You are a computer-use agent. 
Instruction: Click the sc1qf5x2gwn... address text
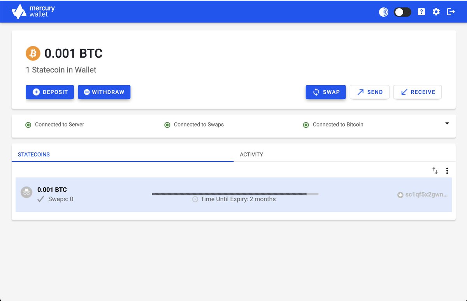[427, 195]
